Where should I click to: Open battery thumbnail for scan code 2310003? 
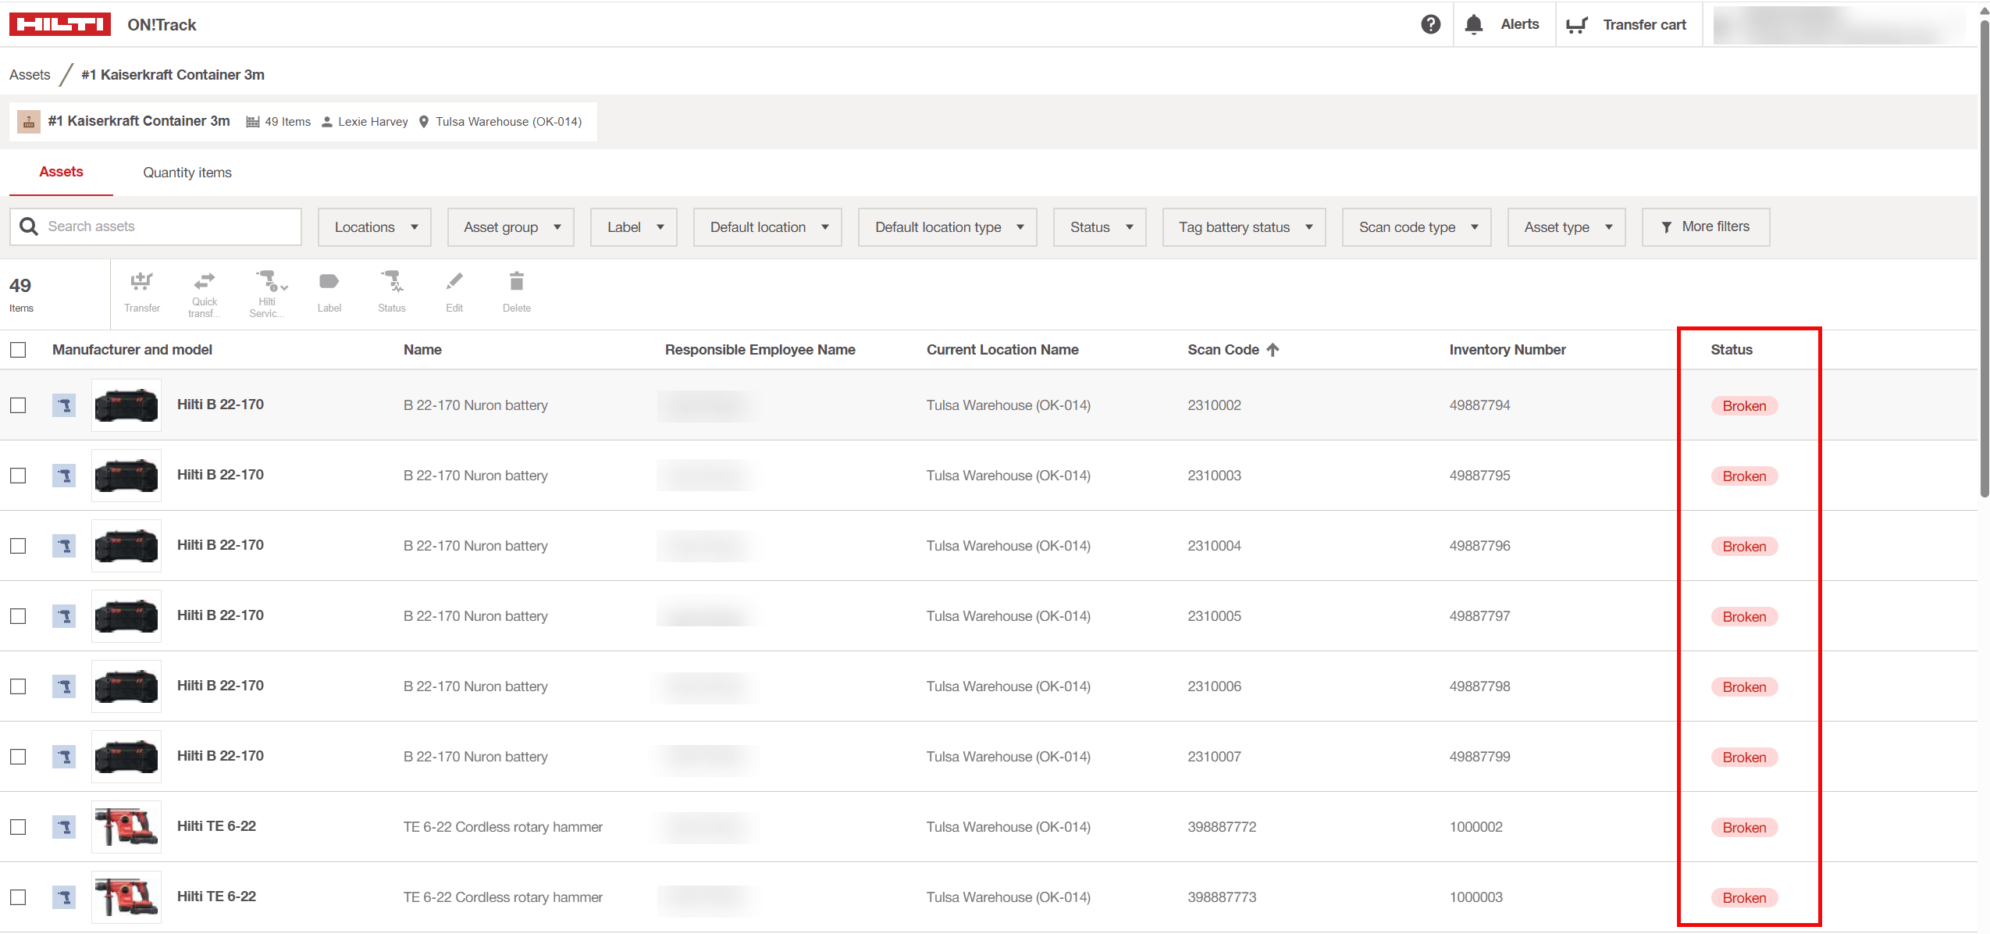click(x=126, y=476)
